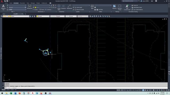Open the Insert ribbon tab

point(11,3)
